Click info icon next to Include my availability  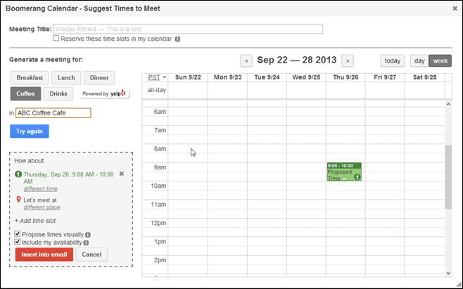click(x=86, y=243)
